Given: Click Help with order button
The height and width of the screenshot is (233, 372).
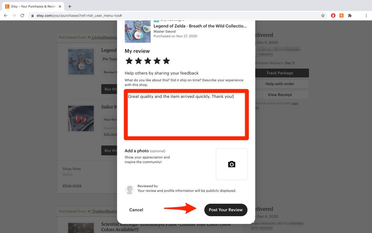Looking at the screenshot, I should (282, 84).
